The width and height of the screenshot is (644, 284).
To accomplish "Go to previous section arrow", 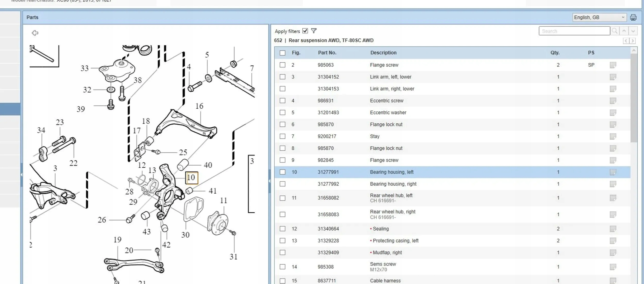I will [626, 41].
